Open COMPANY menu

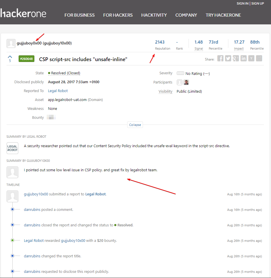tap(186, 15)
